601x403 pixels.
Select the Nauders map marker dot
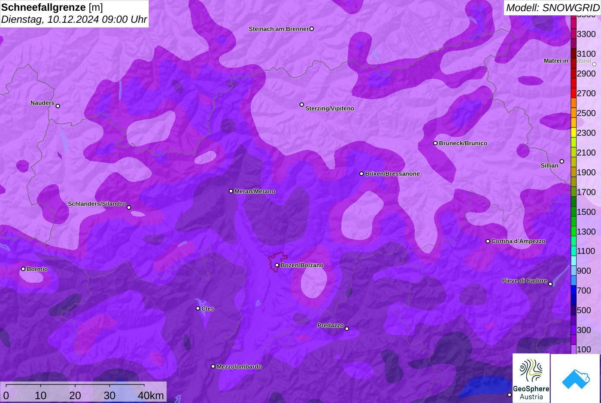point(58,106)
